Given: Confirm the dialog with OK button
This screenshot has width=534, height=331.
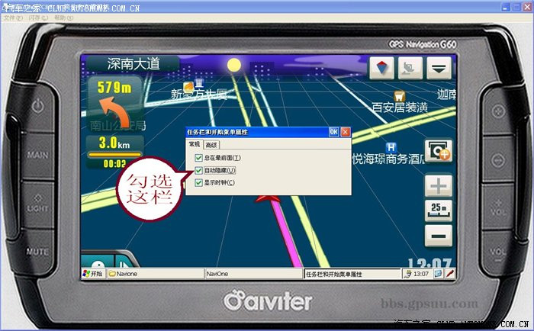Looking at the screenshot, I should [x=334, y=132].
